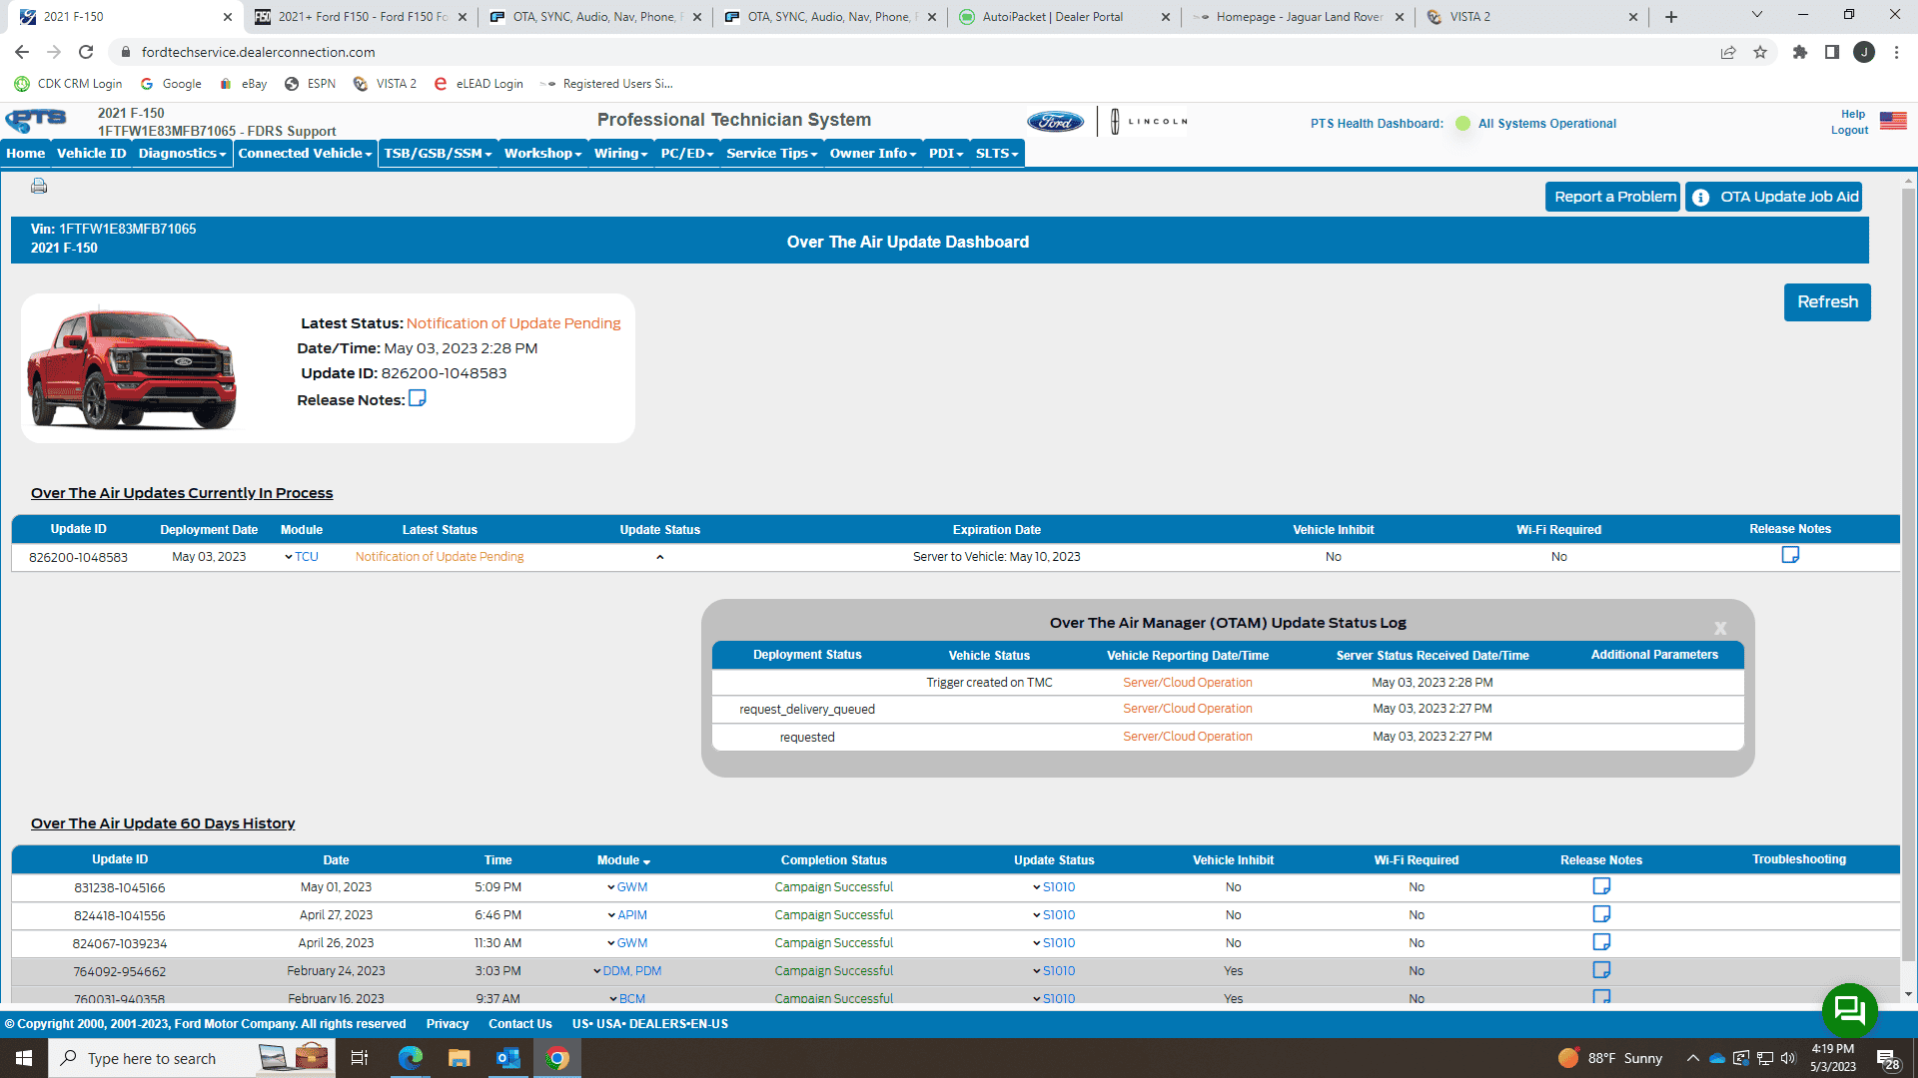The height and width of the screenshot is (1078, 1918).
Task: Open the Contact Us footer link
Action: (519, 1024)
